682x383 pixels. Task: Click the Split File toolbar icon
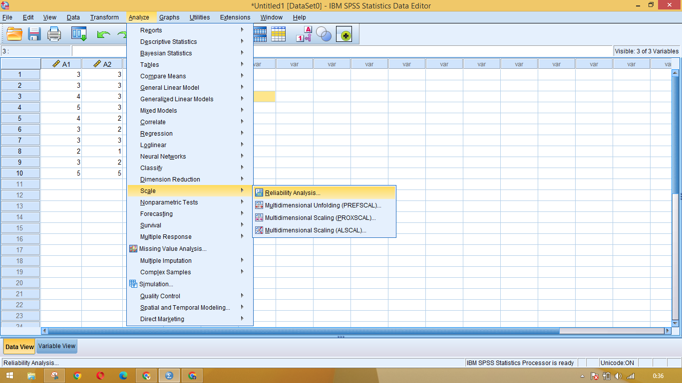click(x=260, y=34)
